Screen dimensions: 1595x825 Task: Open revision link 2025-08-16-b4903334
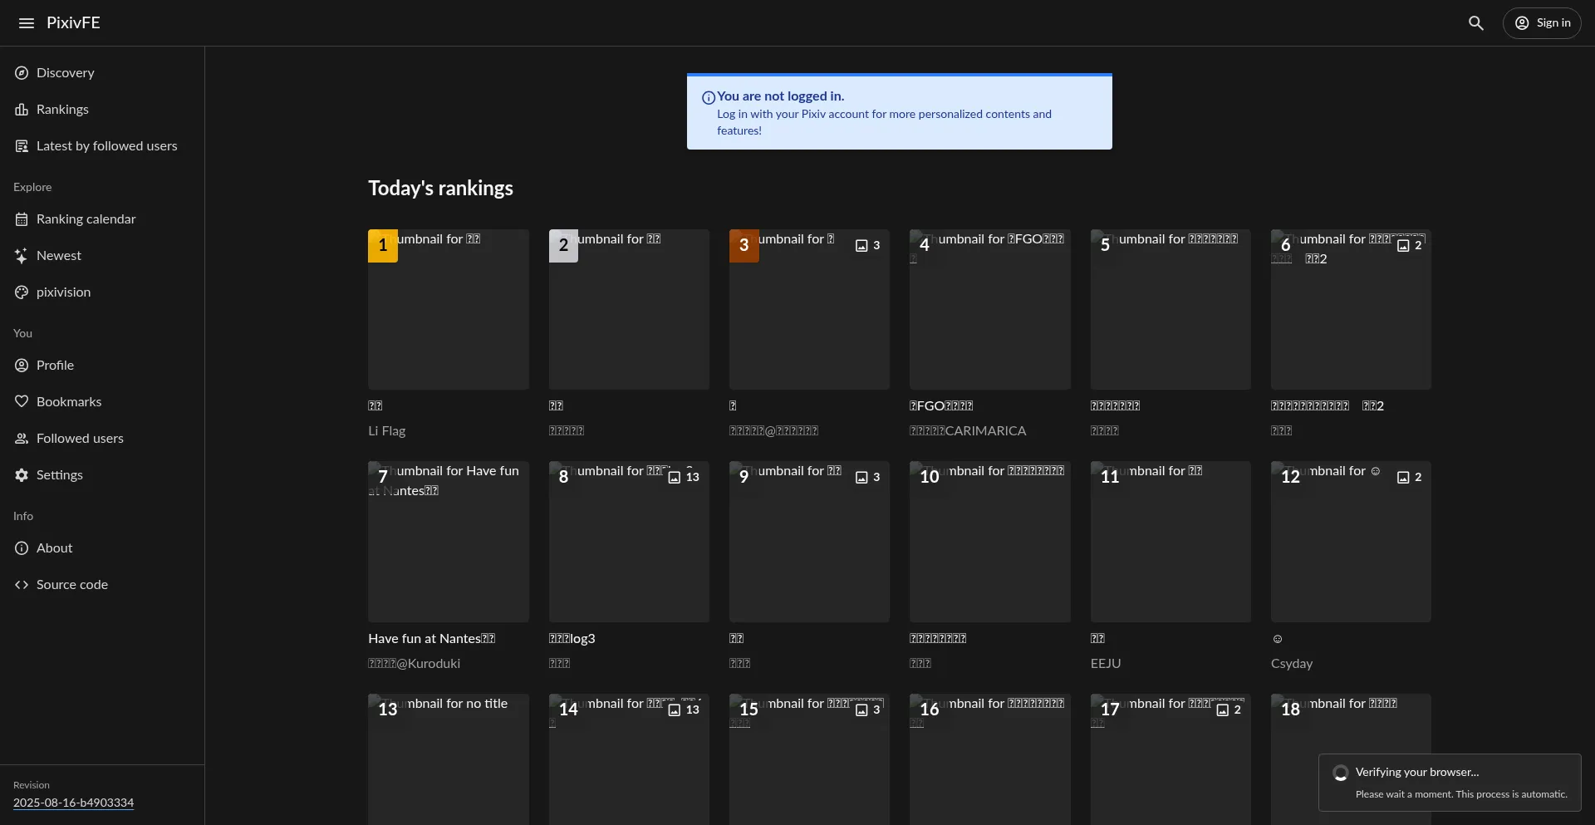73,803
